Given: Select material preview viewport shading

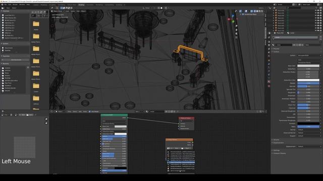Looking at the screenshot, I should click(259, 11).
